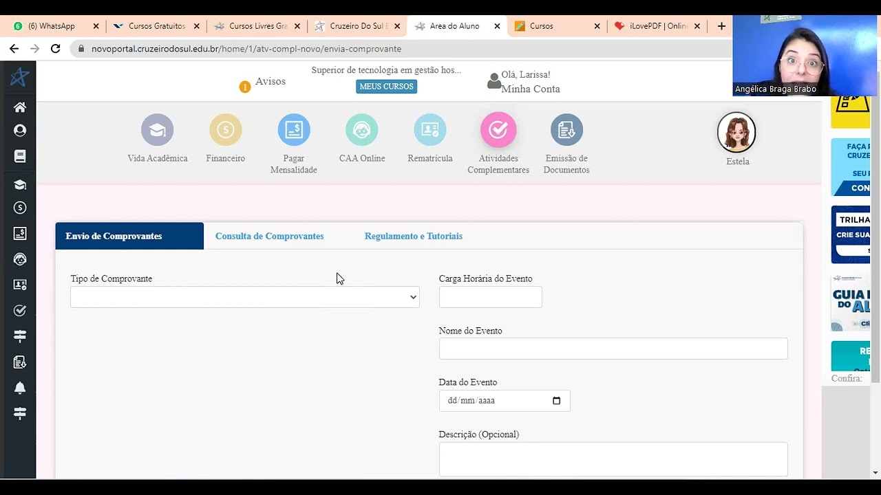The width and height of the screenshot is (881, 495).
Task: Open Minha Conta link
Action: pos(531,89)
